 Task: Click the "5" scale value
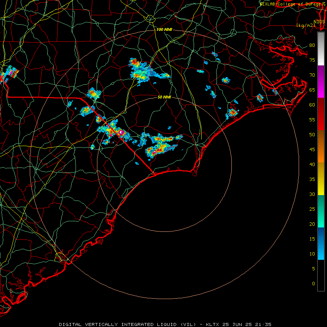(314, 269)
